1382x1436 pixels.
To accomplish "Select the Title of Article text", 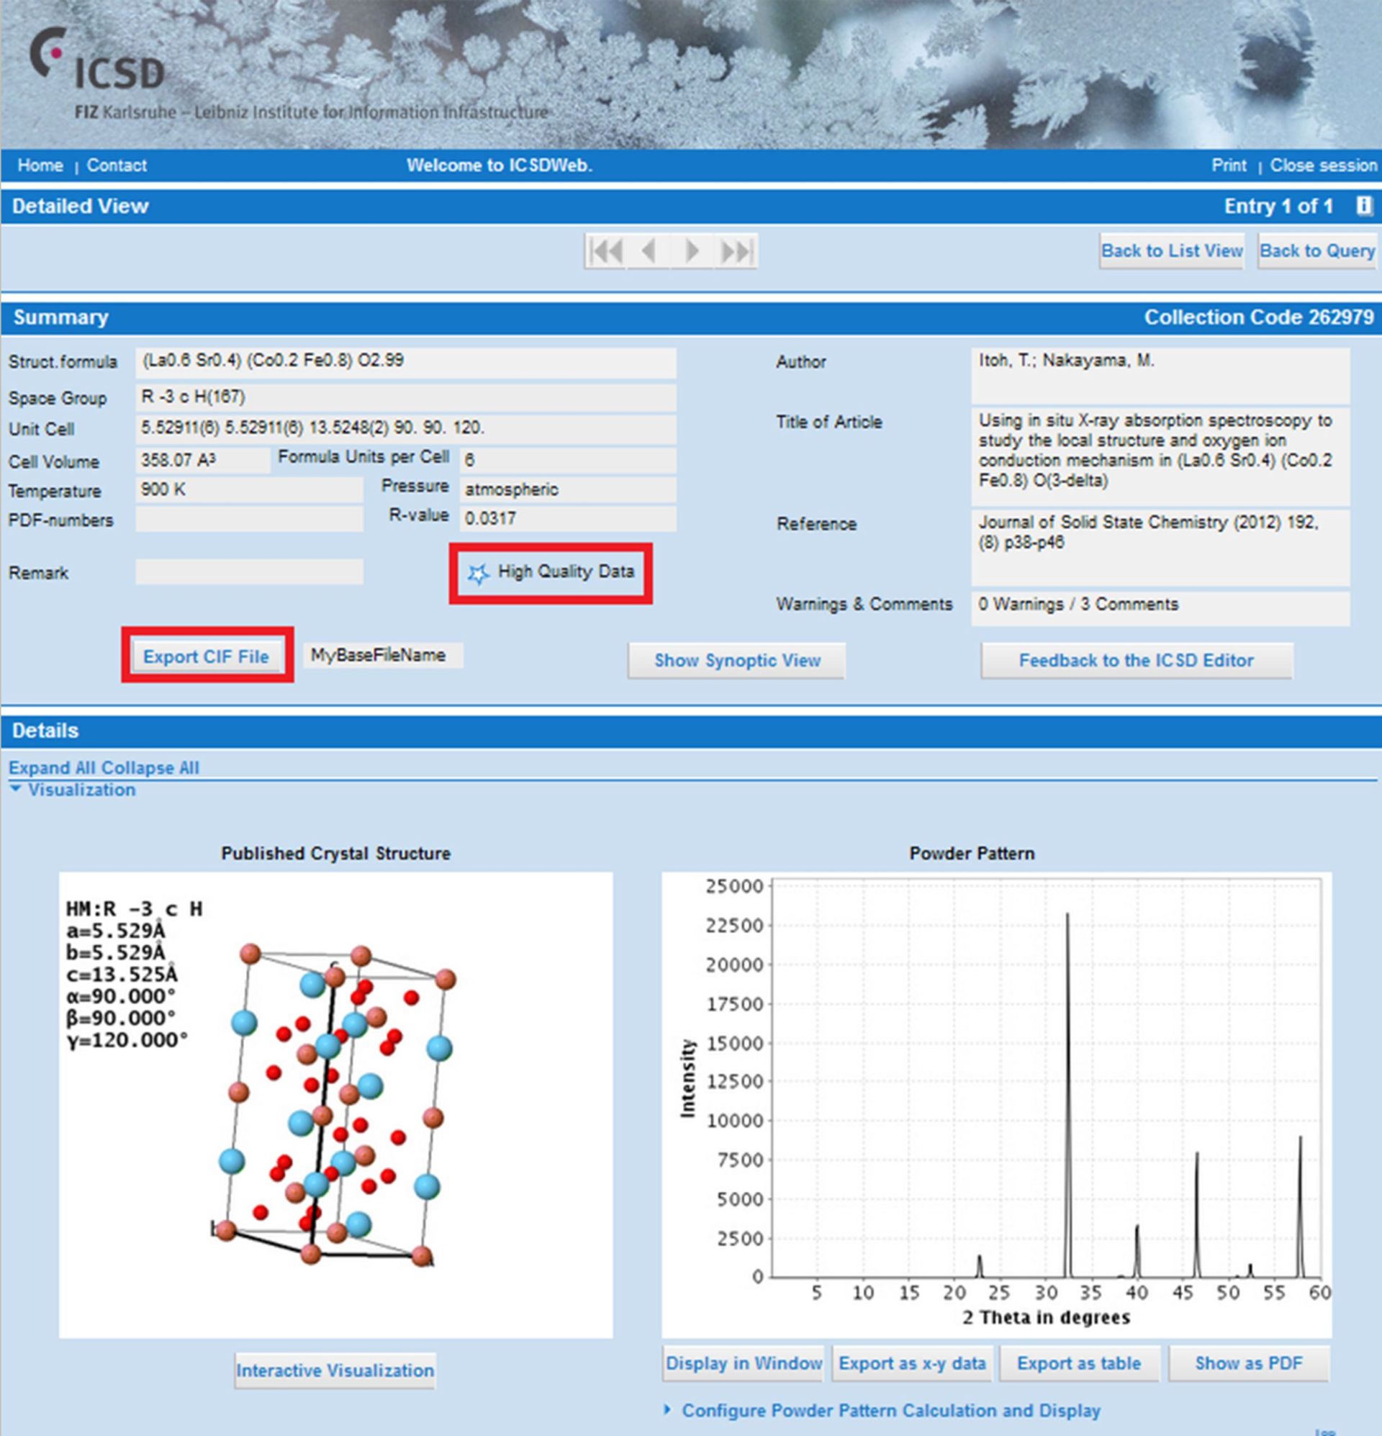I will click(1161, 457).
